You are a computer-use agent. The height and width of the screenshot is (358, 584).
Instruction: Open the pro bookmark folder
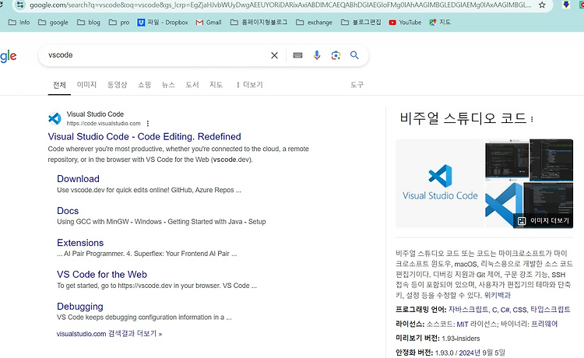point(119,23)
